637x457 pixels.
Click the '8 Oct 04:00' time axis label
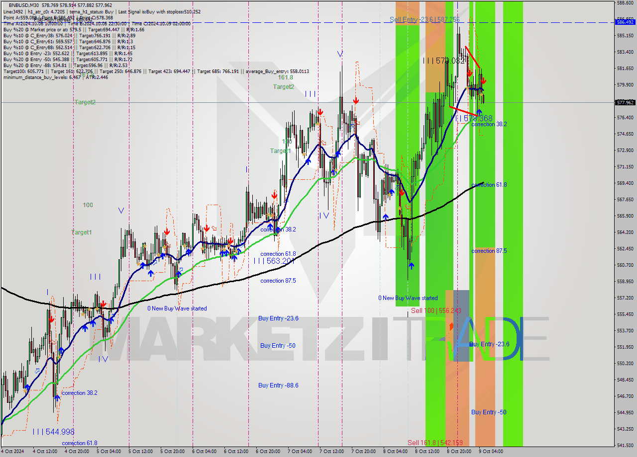(395, 452)
